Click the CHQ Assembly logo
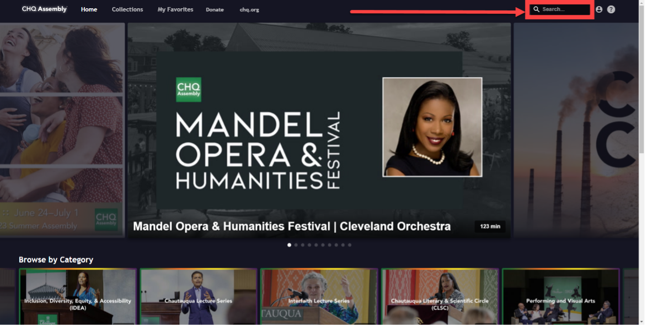 point(44,9)
